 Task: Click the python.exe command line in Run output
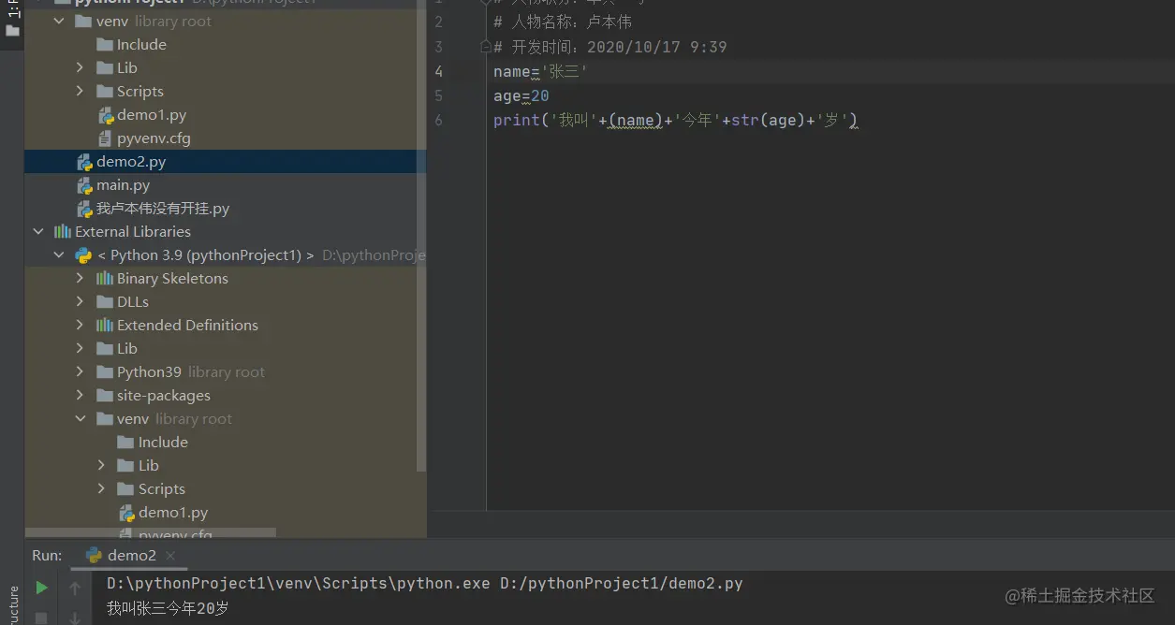coord(424,583)
